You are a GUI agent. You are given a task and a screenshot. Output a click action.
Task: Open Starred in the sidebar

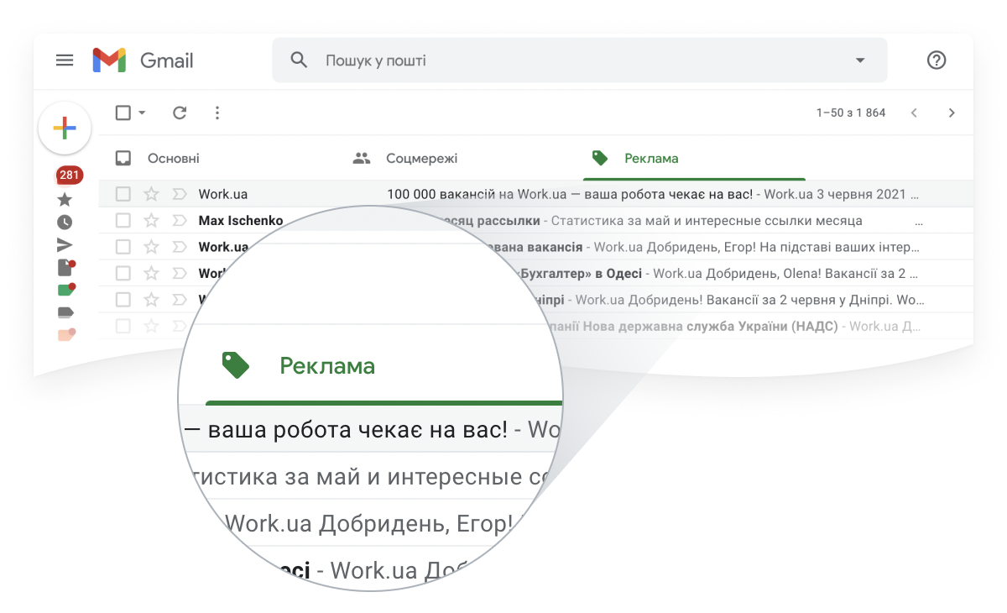[65, 200]
